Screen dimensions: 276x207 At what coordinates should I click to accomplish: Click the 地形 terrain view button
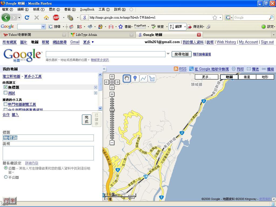coord(265,77)
